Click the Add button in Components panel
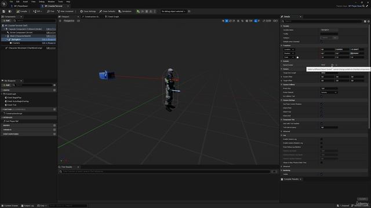 (x=6, y=21)
